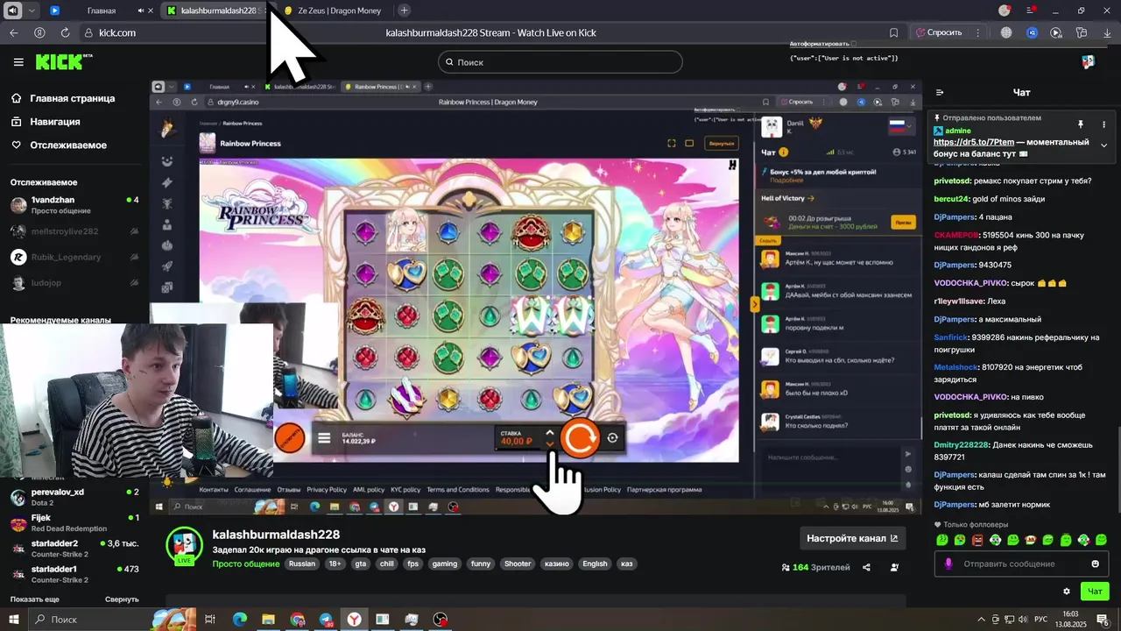Image resolution: width=1121 pixels, height=631 pixels.
Task: Expand the pinned message chevron in chat
Action: click(x=1103, y=145)
